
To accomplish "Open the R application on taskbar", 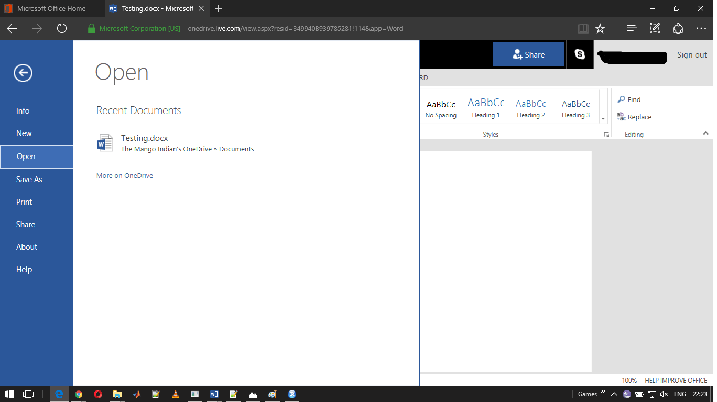I will coord(292,394).
